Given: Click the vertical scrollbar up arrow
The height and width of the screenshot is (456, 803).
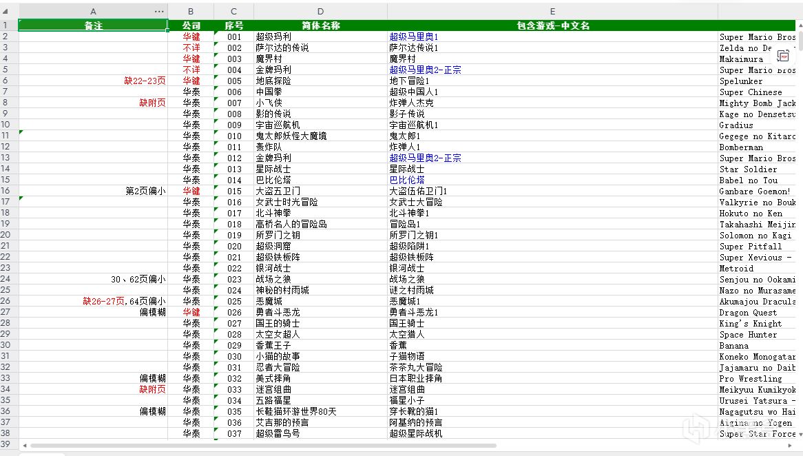Looking at the screenshot, I should pos(800,25).
